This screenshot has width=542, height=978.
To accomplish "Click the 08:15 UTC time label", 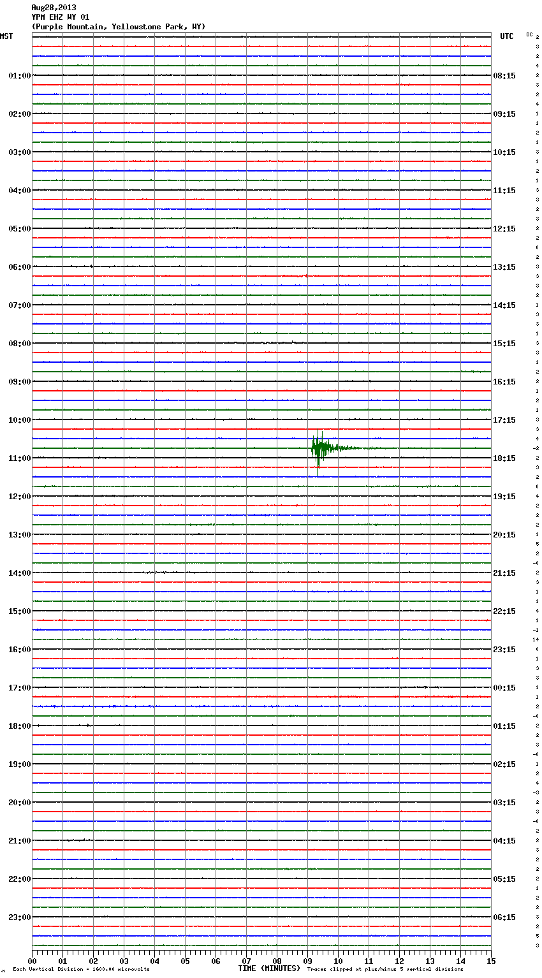I will click(x=504, y=76).
